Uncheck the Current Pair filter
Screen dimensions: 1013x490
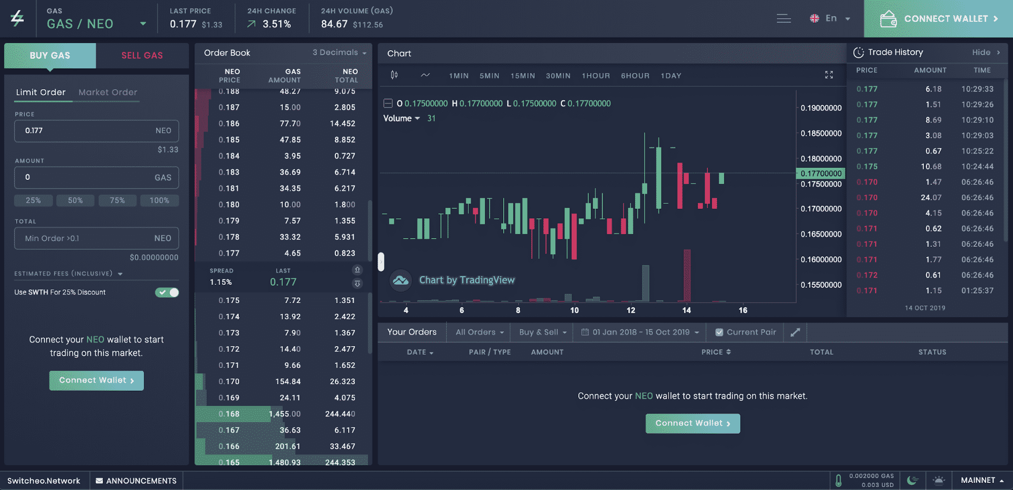click(719, 332)
